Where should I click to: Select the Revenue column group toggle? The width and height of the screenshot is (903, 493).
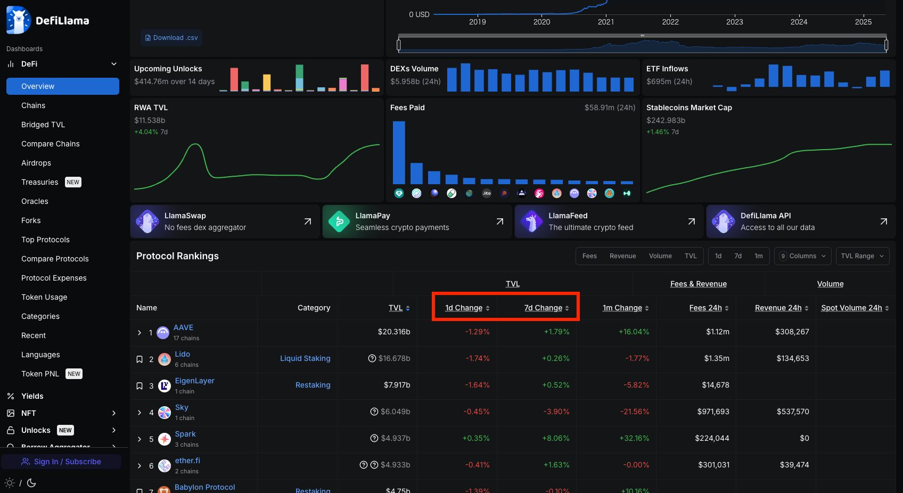[623, 256]
